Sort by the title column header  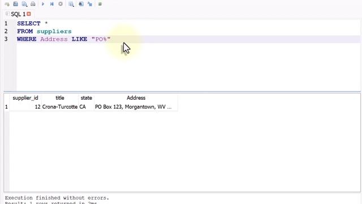[60, 98]
